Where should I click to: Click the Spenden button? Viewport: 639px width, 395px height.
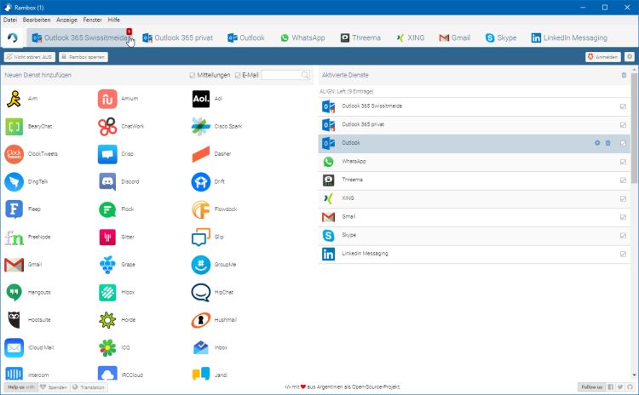tap(54, 387)
